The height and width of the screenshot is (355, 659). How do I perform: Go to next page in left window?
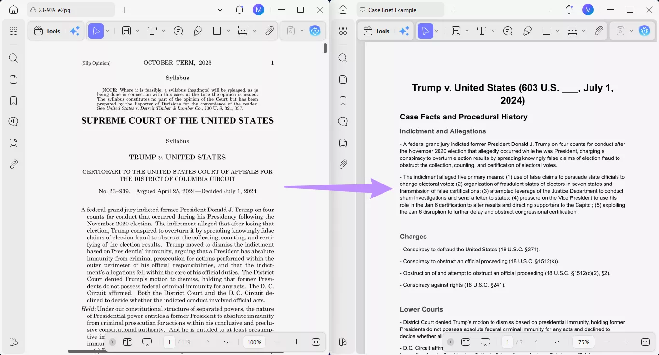(227, 342)
